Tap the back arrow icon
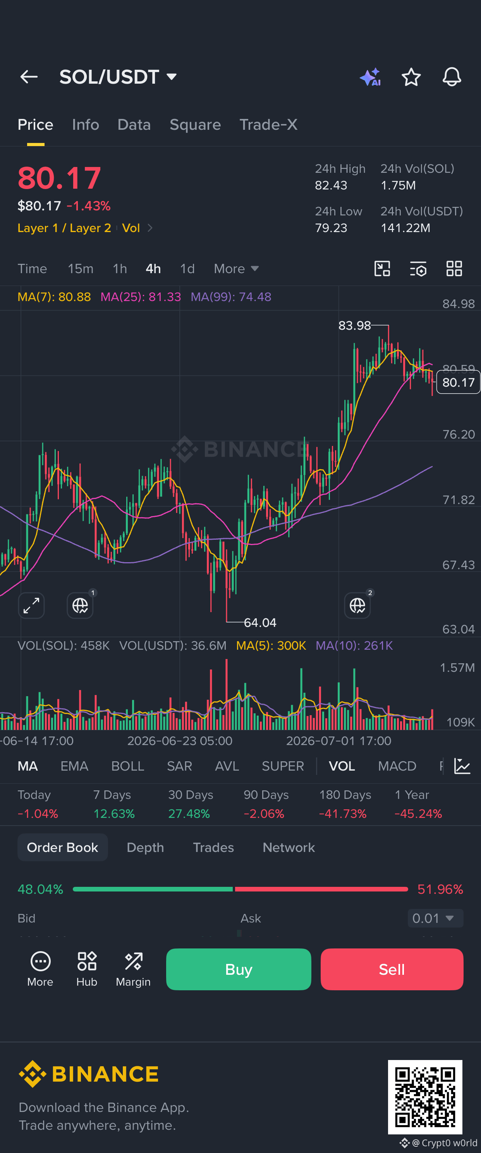481x1153 pixels. point(29,77)
